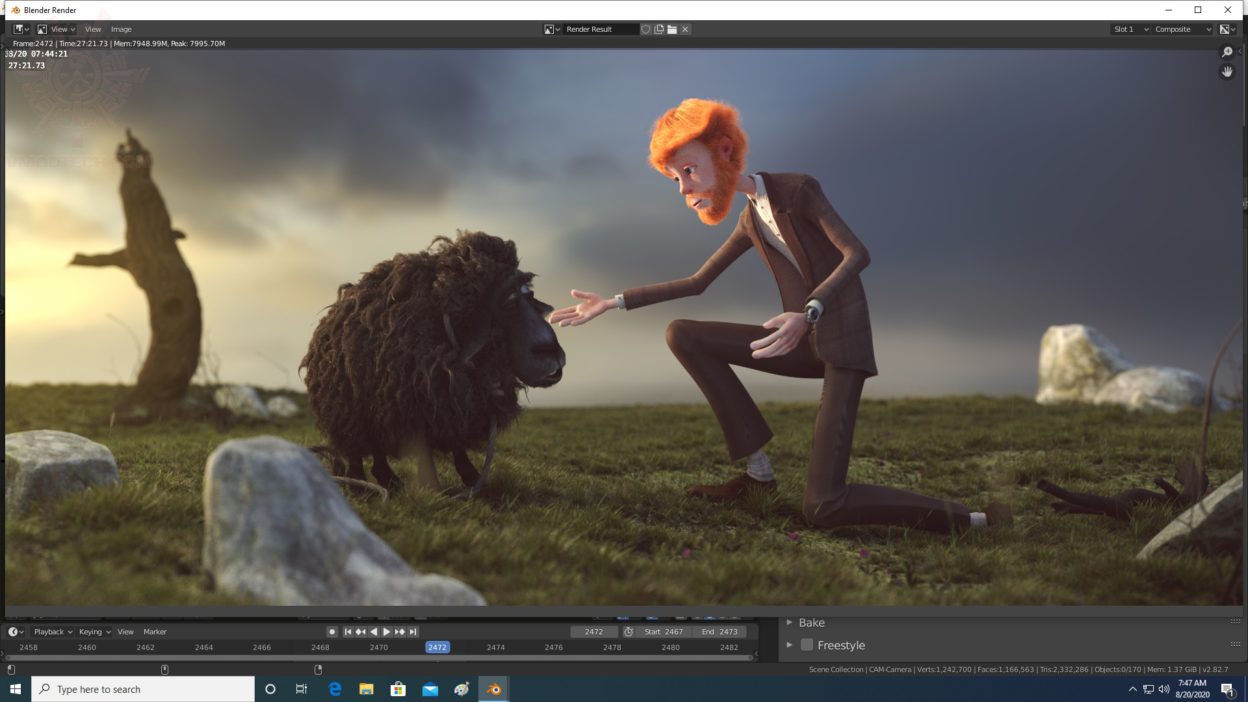
Task: Toggle auto keying record button
Action: [x=331, y=632]
